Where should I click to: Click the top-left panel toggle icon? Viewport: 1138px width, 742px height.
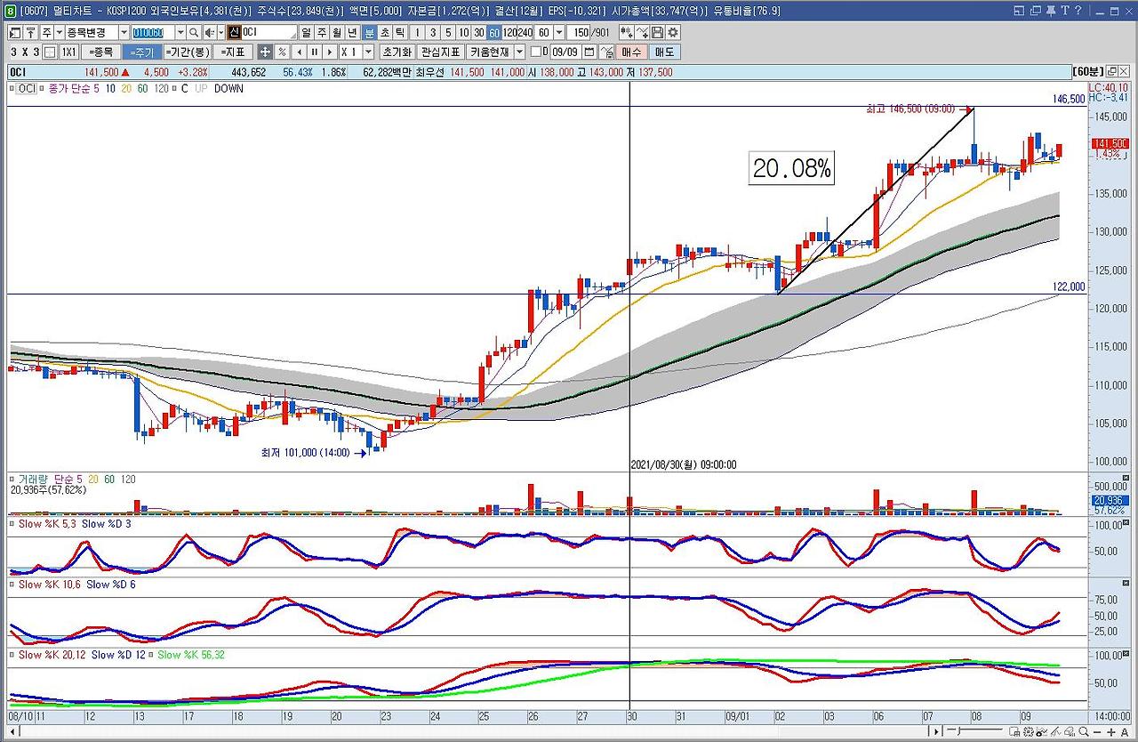point(16,32)
